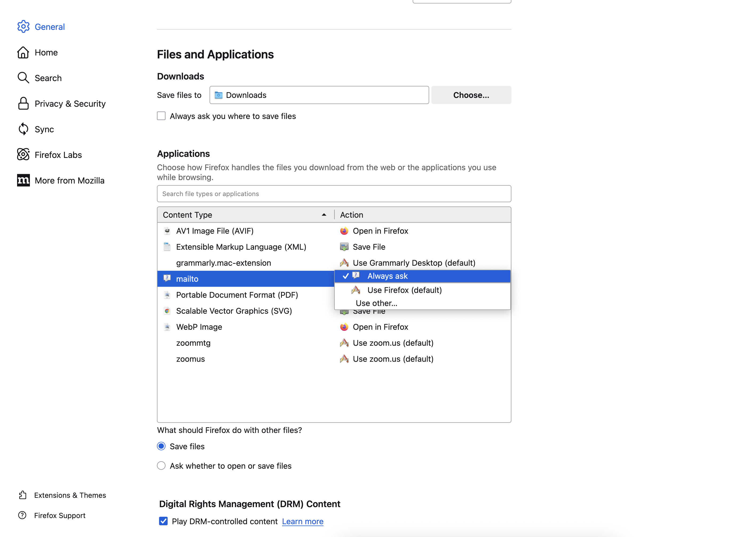The width and height of the screenshot is (730, 537).
Task: Click the Downloads save location field
Action: pos(319,95)
